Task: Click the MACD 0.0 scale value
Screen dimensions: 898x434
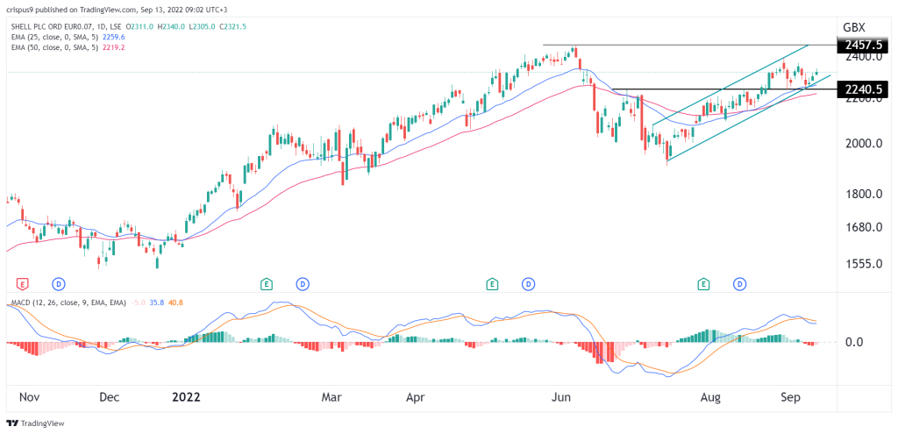Action: pos(858,342)
